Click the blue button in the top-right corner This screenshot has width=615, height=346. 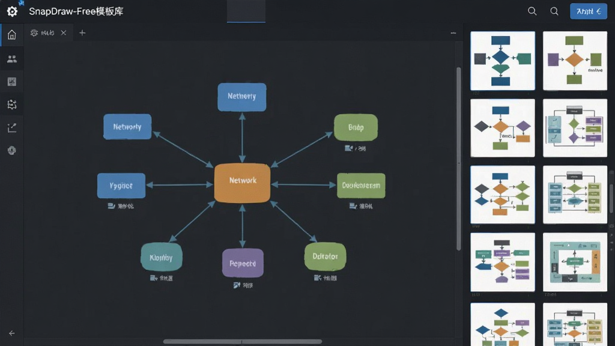pos(589,11)
